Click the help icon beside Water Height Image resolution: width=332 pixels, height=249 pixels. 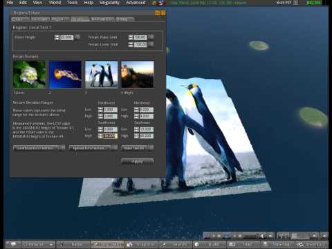coord(77,37)
